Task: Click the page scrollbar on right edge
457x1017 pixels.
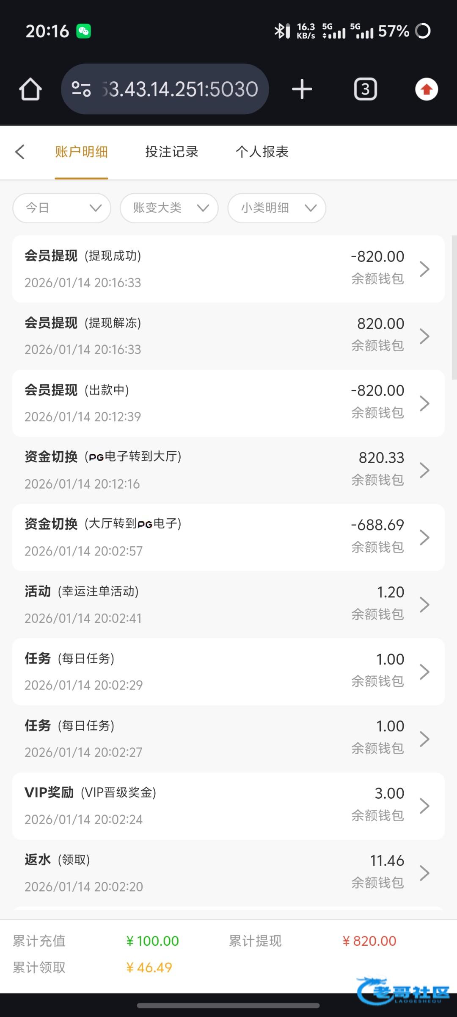Action: [454, 307]
